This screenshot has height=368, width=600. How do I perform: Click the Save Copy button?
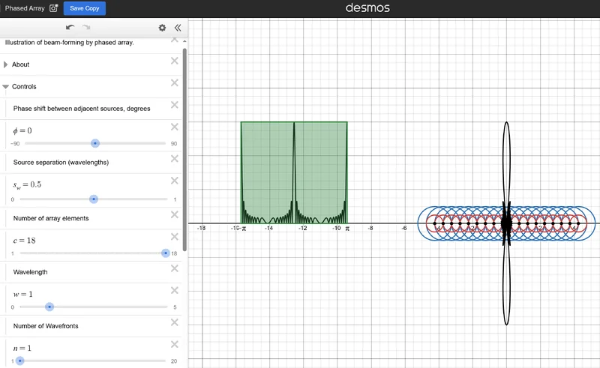point(84,8)
